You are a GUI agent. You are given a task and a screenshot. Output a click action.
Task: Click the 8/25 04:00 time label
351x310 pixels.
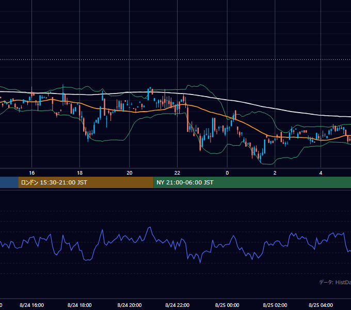321,305
